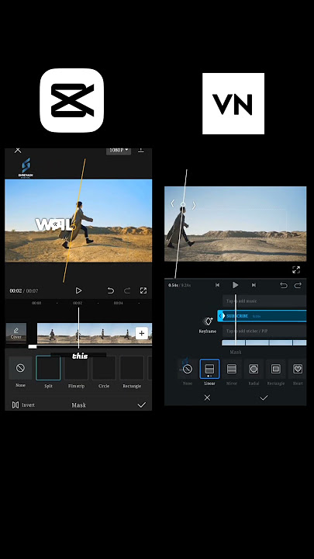Close the CapCut editor with the X

click(17, 150)
